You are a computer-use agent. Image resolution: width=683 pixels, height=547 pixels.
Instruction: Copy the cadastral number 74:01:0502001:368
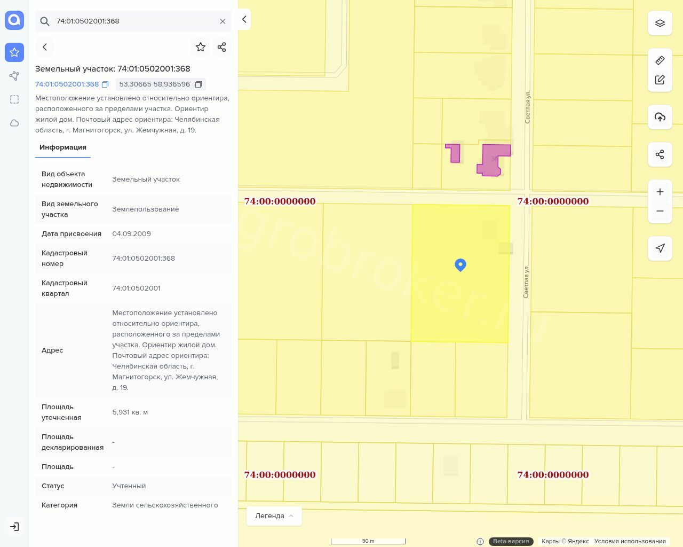[x=105, y=84]
